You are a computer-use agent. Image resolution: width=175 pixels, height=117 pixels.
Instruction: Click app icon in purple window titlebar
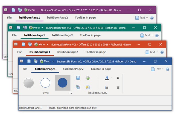pyautogui.click(x=6, y=10)
